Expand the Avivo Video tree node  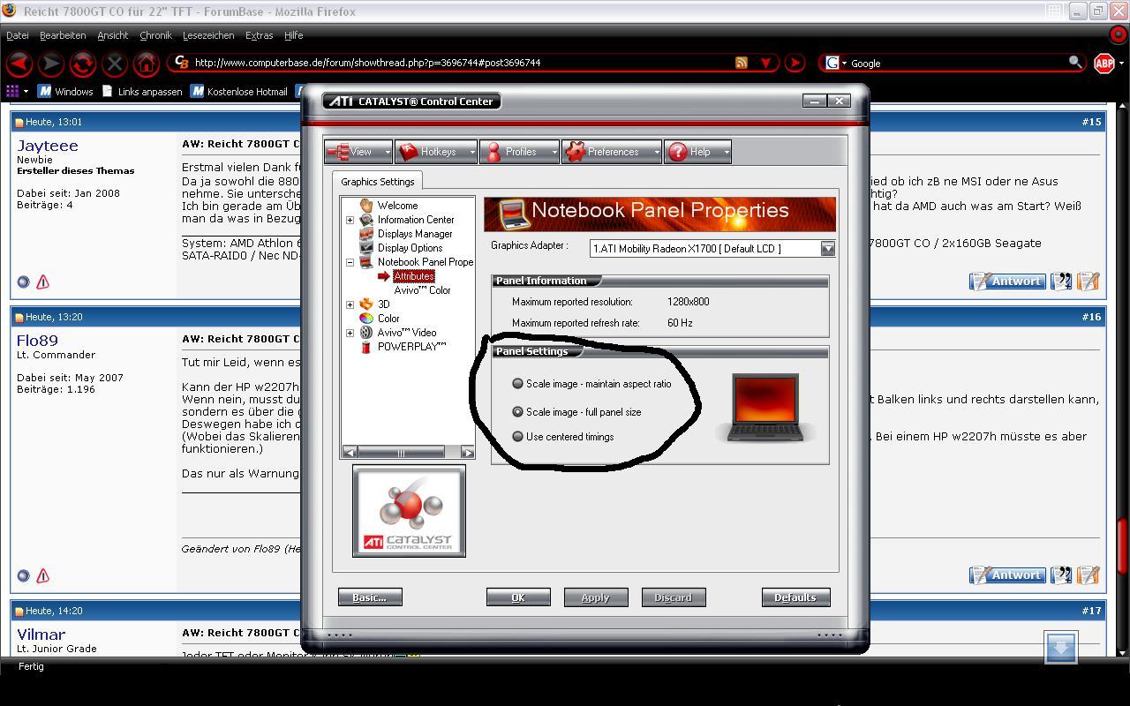pos(350,333)
